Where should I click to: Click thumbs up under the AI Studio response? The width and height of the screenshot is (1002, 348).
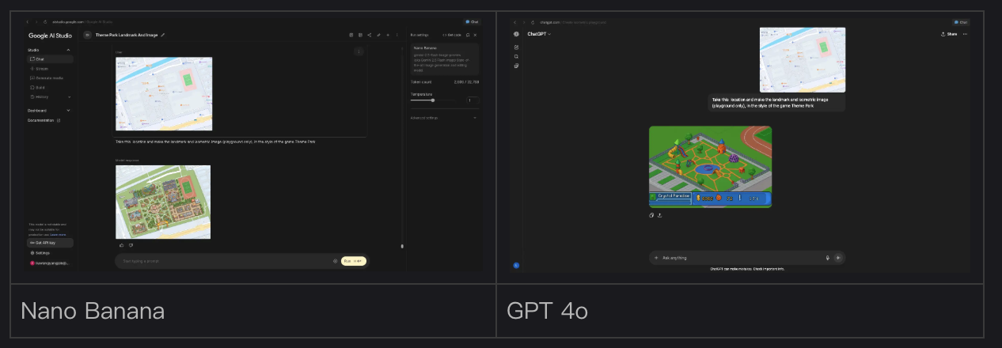click(x=122, y=245)
